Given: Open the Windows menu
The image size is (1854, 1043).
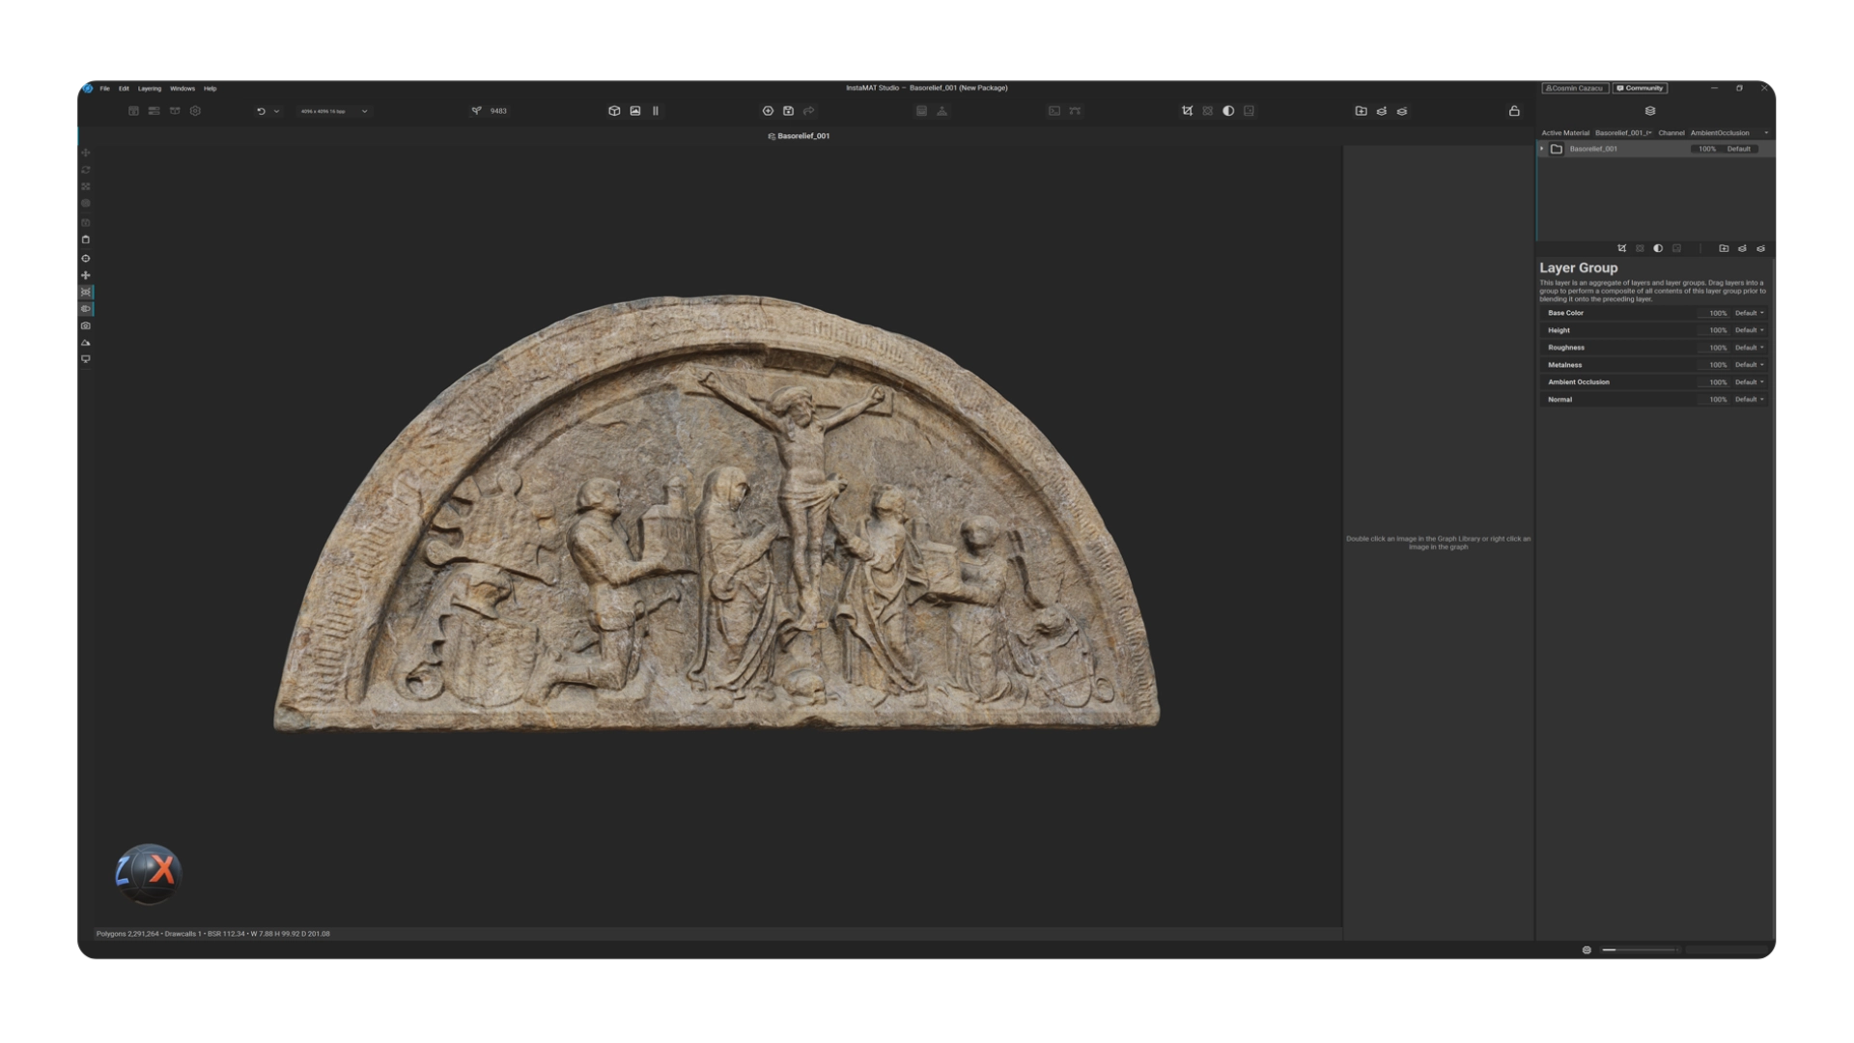Looking at the screenshot, I should tap(183, 89).
